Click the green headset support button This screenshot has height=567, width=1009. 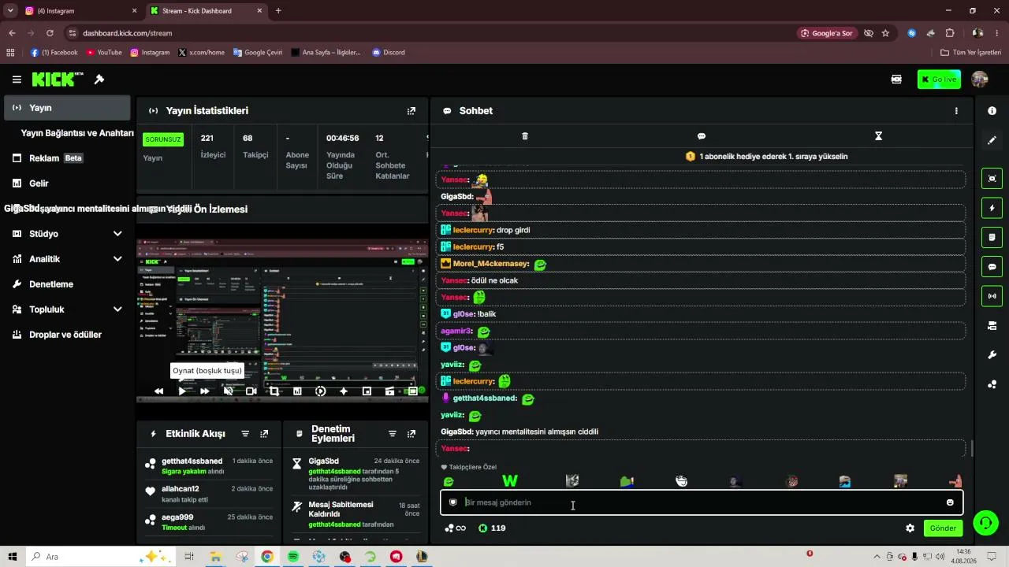tap(985, 521)
